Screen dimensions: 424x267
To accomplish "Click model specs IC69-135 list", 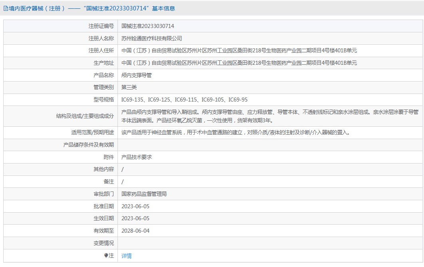I will click(184, 100).
